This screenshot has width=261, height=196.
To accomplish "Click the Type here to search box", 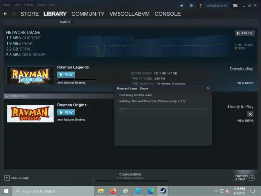I will point(53,191).
